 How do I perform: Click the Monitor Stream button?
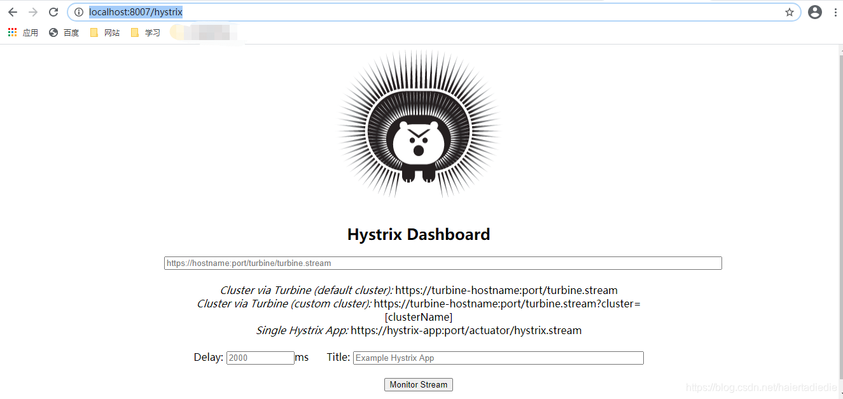[x=418, y=384]
